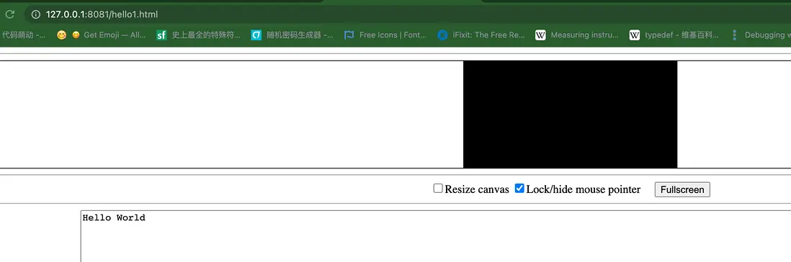Click the Fullscreen button

682,189
